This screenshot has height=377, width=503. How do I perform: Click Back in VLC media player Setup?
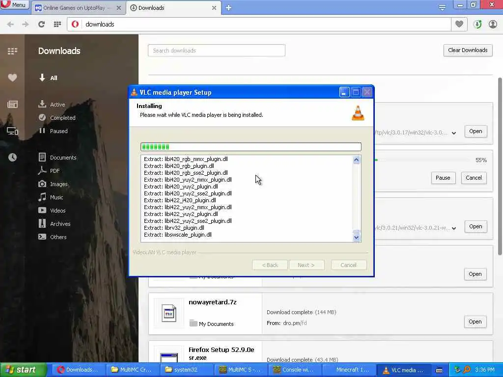pos(270,265)
